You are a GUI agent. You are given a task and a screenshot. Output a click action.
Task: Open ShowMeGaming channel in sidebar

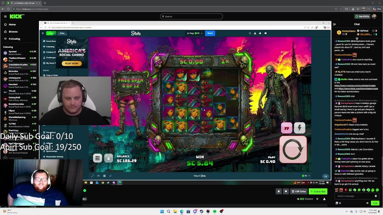click(x=19, y=119)
